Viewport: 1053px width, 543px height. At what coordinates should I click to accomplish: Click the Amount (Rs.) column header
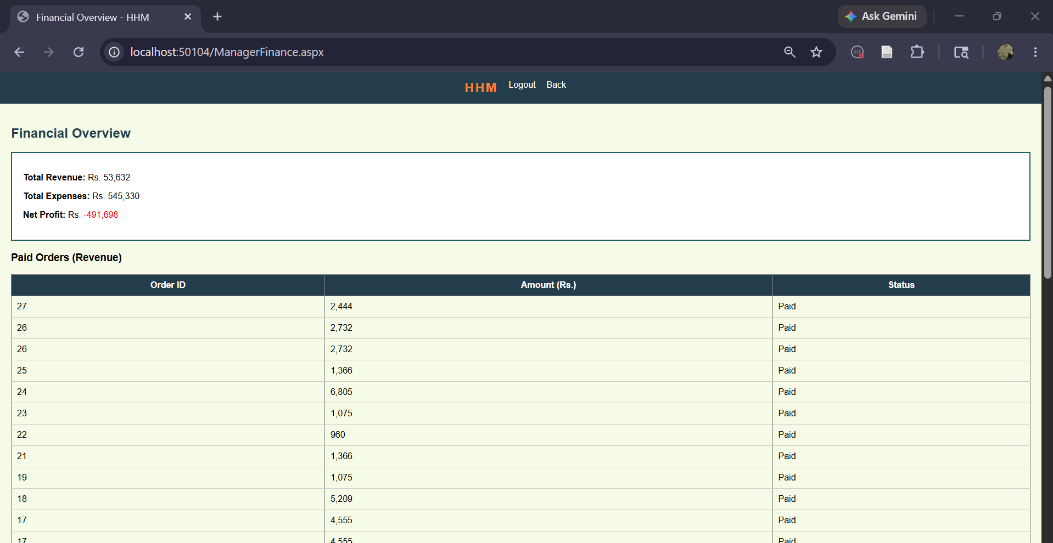click(548, 285)
